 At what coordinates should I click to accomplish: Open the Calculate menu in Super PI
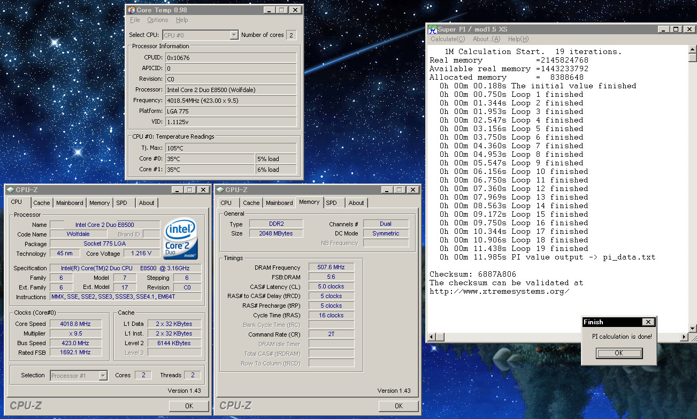pos(448,39)
